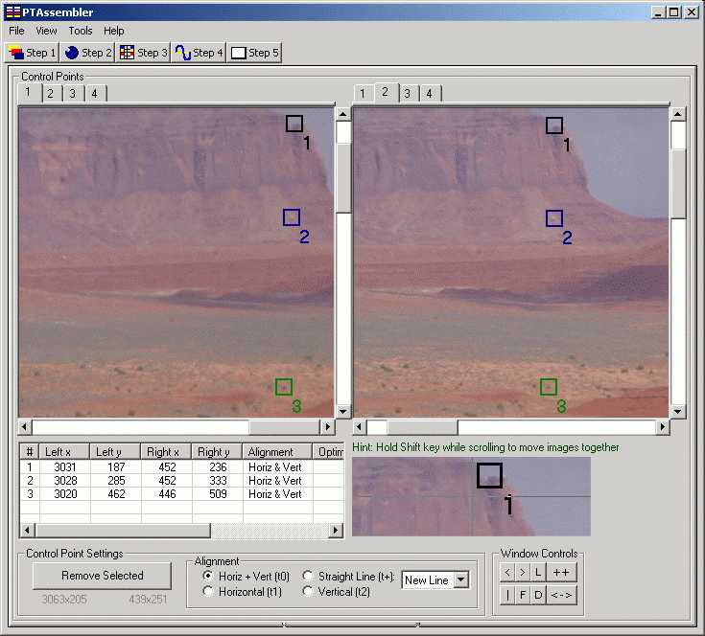Click the Alignment column header
Viewport: 705px width, 636px height.
point(277,451)
